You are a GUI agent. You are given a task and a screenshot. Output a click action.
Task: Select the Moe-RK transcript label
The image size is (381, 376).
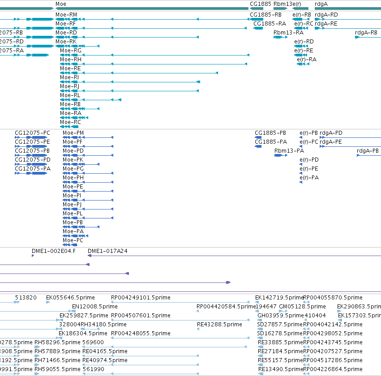point(66,42)
